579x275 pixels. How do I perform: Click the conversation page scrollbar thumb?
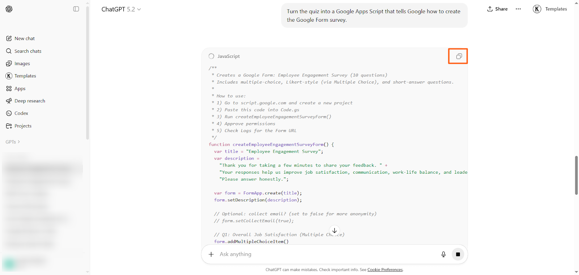[576, 175]
